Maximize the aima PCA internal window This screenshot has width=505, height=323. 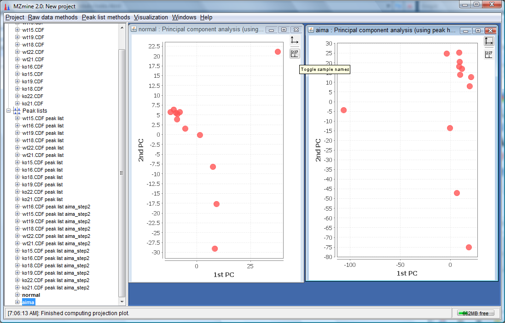click(478, 30)
